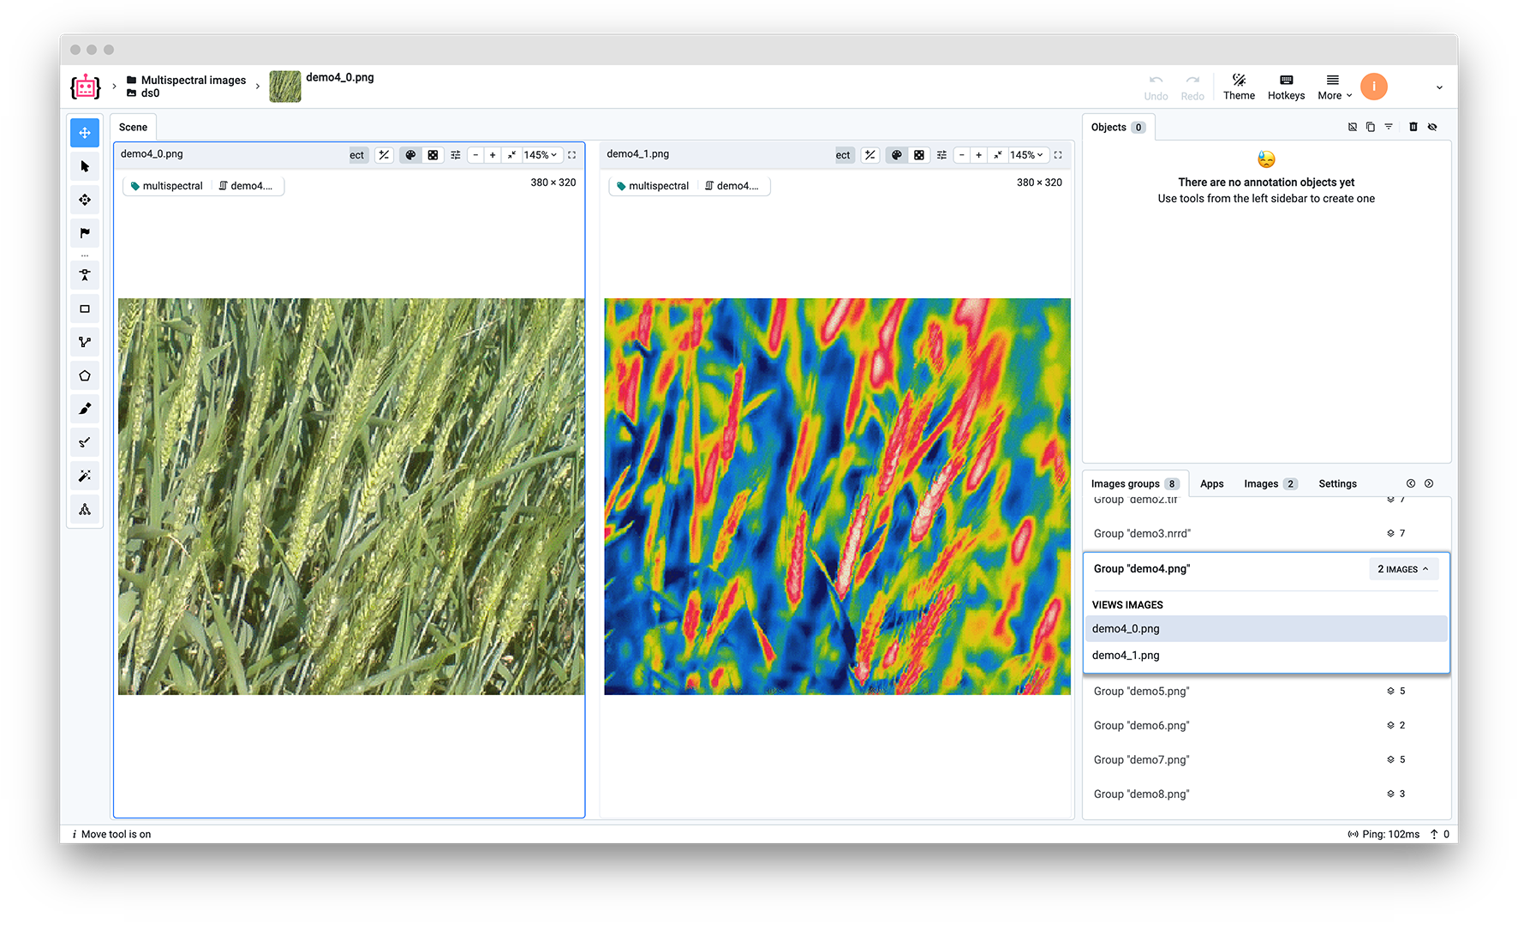Image resolution: width=1518 pixels, height=929 pixels.
Task: Toggle the checkerboard view mode in demo4_1.png
Action: [919, 155]
